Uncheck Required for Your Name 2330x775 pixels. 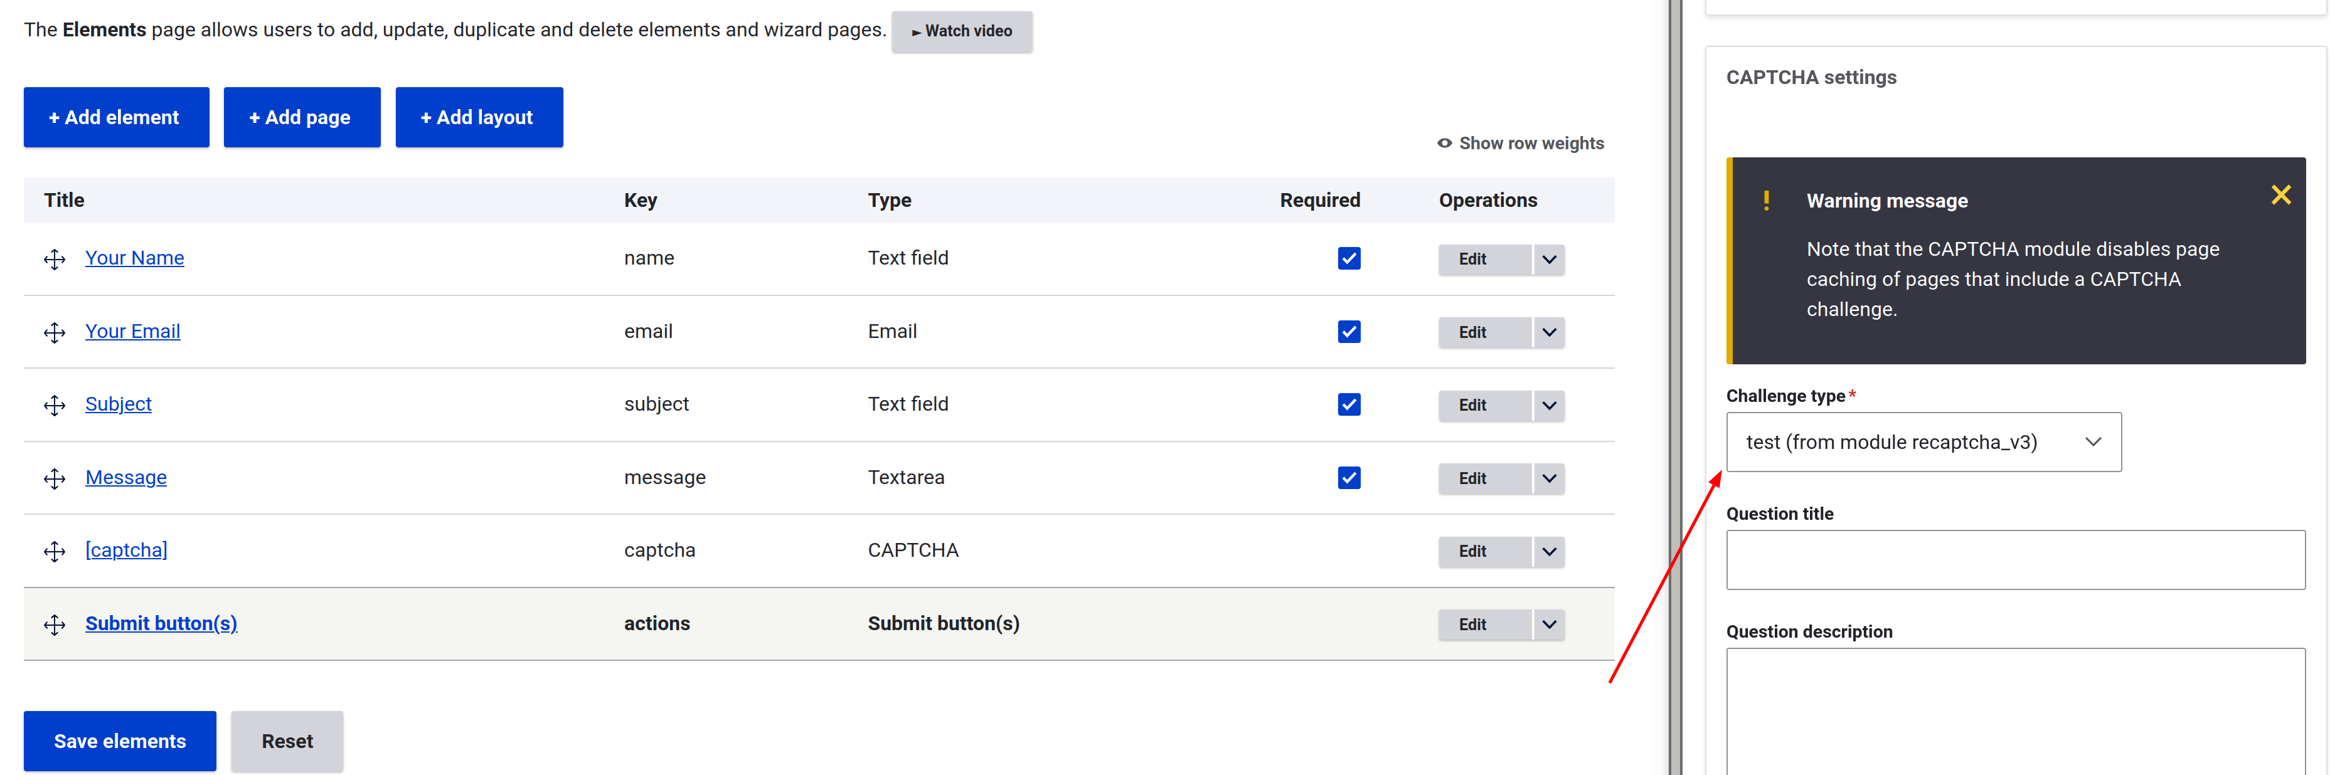click(1349, 258)
